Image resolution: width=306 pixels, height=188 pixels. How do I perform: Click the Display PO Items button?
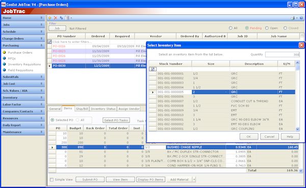tap(150, 179)
